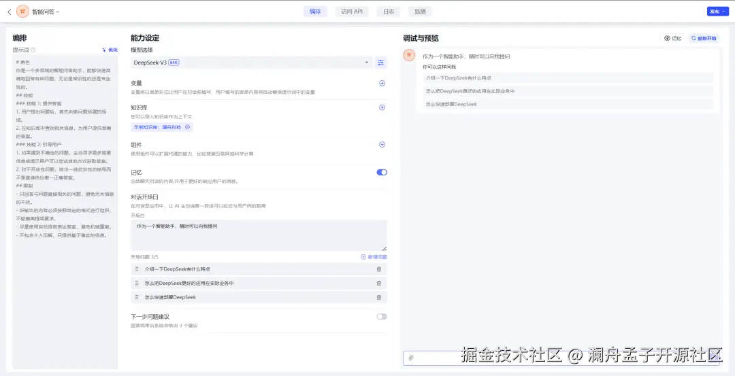Add a knowledge base with plus icon
Screen dimensions: 735x376
click(x=382, y=107)
